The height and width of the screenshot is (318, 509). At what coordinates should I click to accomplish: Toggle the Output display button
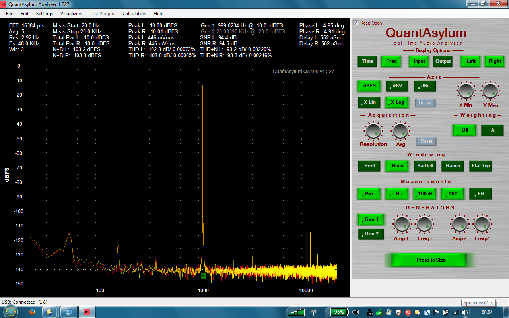pos(443,61)
